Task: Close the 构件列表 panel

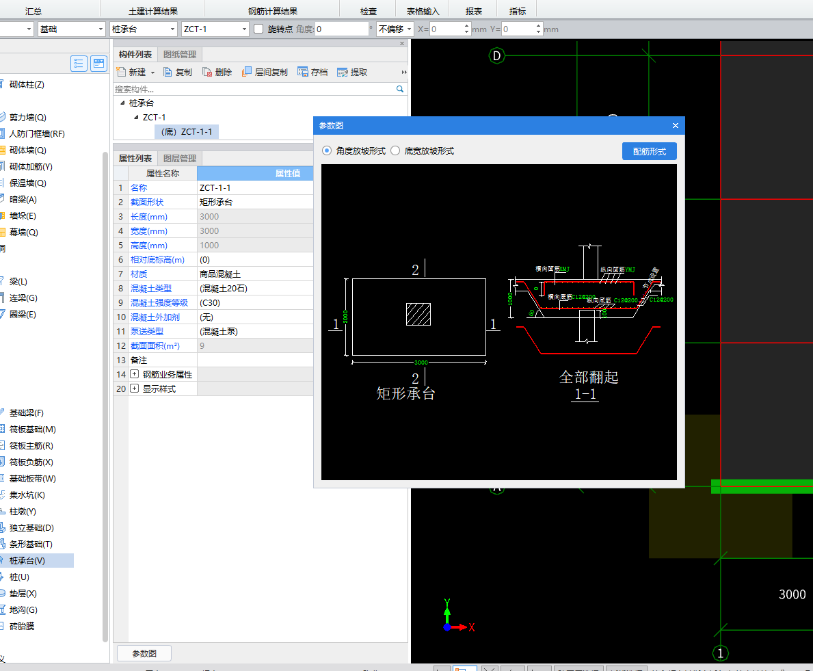Action: click(x=402, y=44)
